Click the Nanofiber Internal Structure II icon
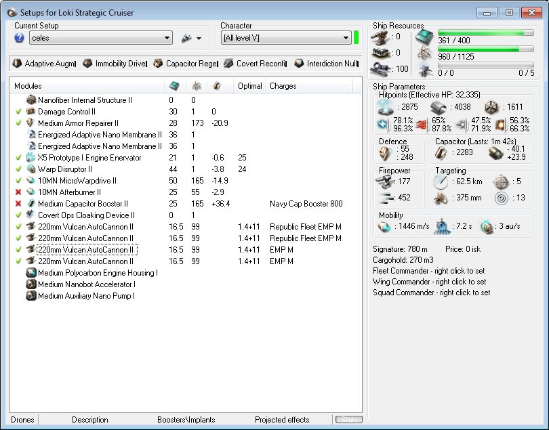Image resolution: width=549 pixels, height=430 pixels. (x=30, y=100)
